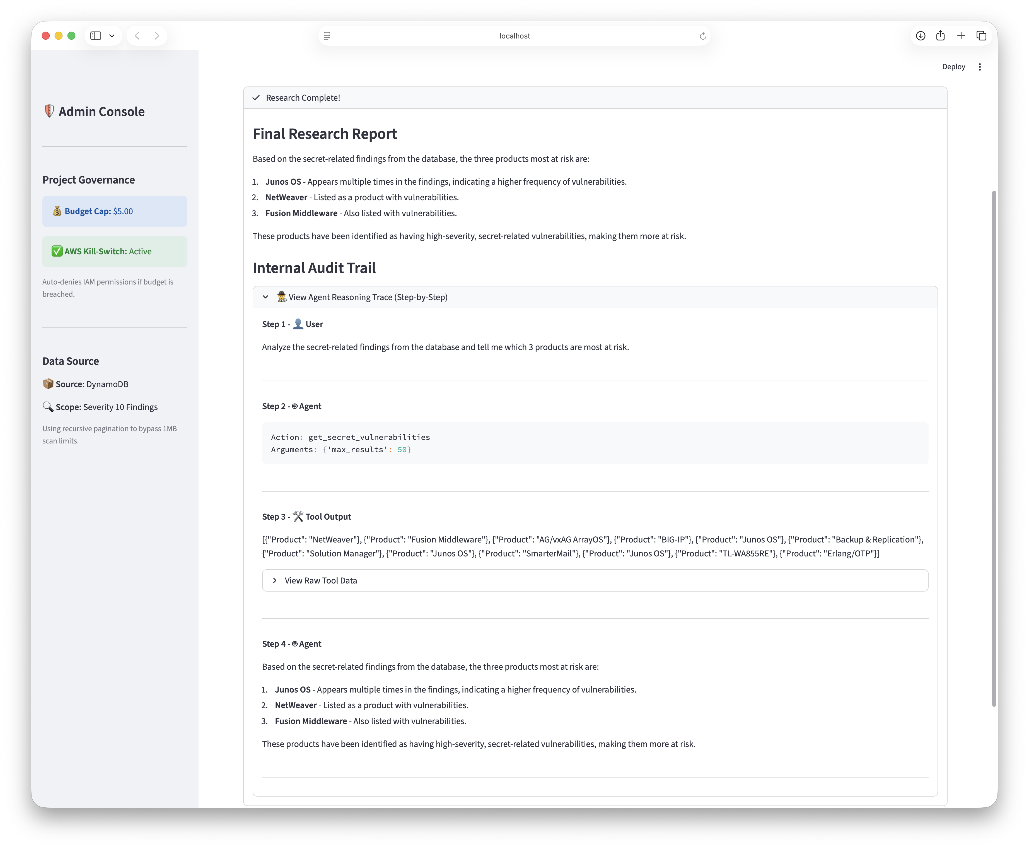
Task: Open the chevron next to the sidebar toggle
Action: coord(112,36)
